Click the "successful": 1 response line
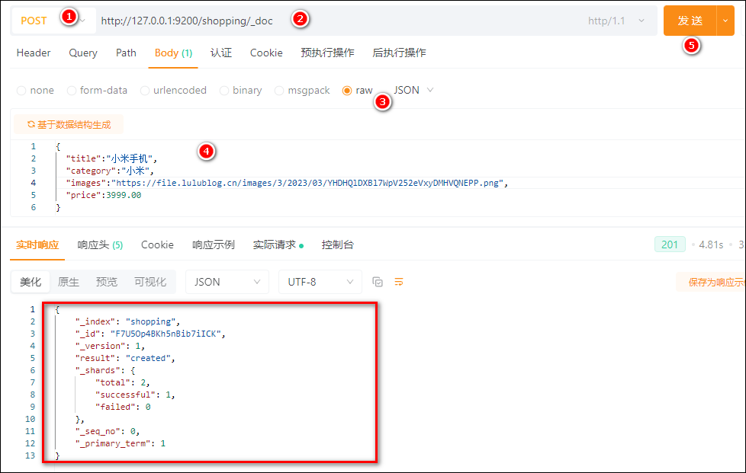Viewport: 746px width, 473px height. [x=135, y=395]
